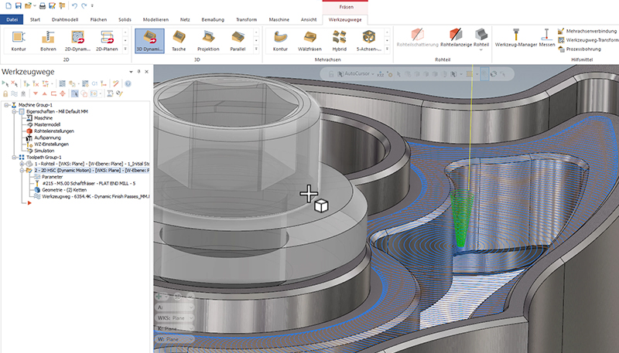Viewport: 619px width, 353px height.
Task: Toggle Rohteilanzeige stock display
Action: coord(457,40)
